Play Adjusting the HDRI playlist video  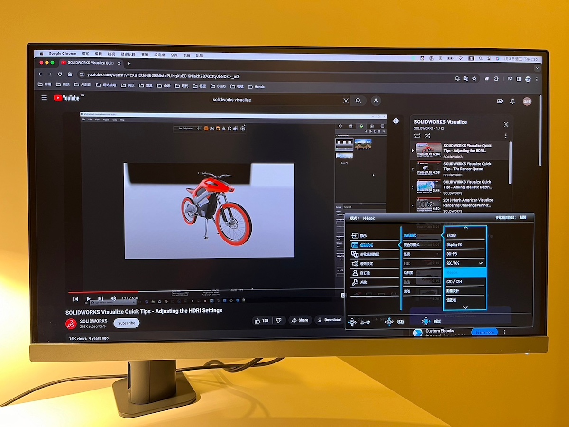pos(460,150)
